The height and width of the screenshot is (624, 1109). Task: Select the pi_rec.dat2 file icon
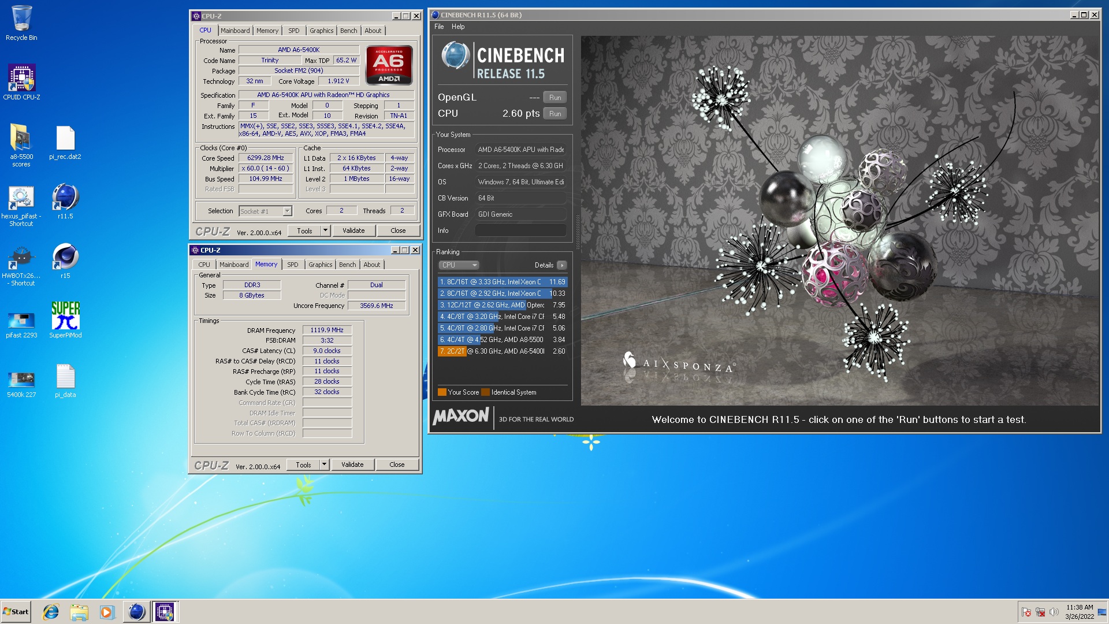(65, 143)
